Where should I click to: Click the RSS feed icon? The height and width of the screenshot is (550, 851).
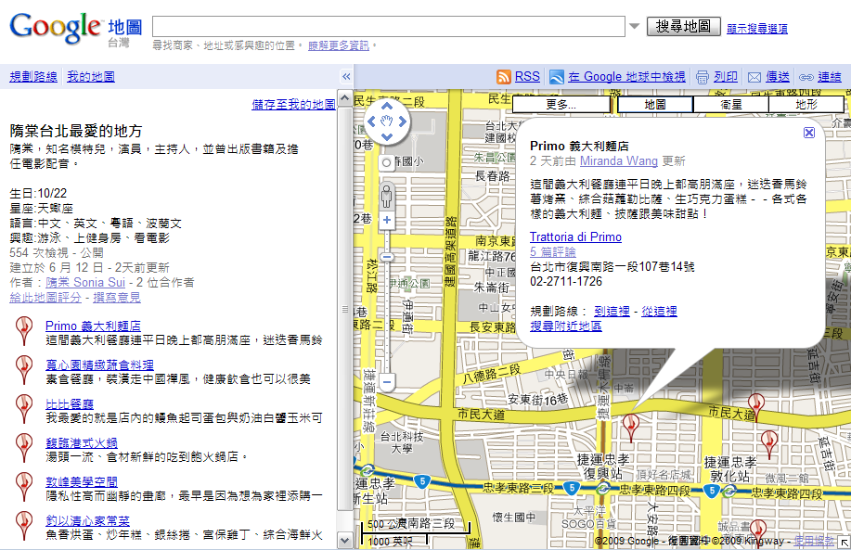pos(504,77)
